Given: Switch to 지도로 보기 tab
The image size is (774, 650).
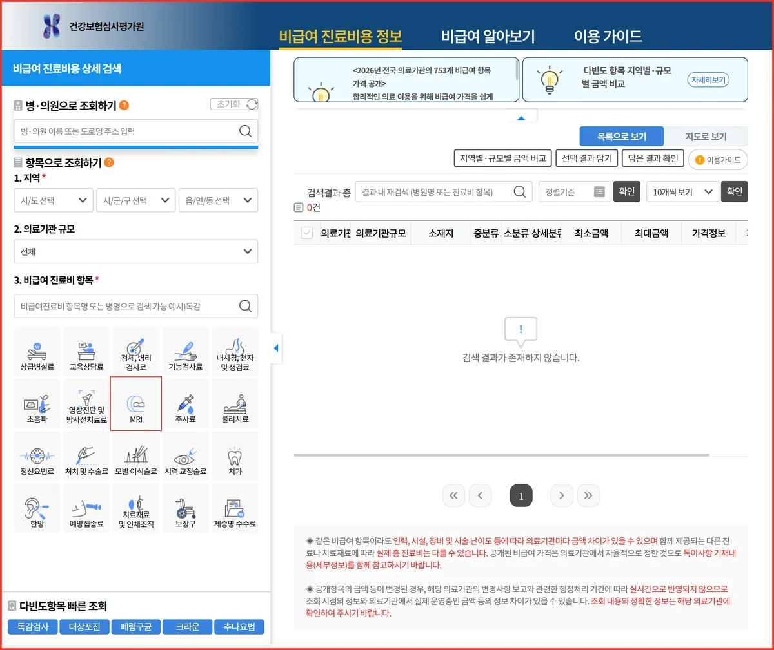Looking at the screenshot, I should [x=706, y=136].
